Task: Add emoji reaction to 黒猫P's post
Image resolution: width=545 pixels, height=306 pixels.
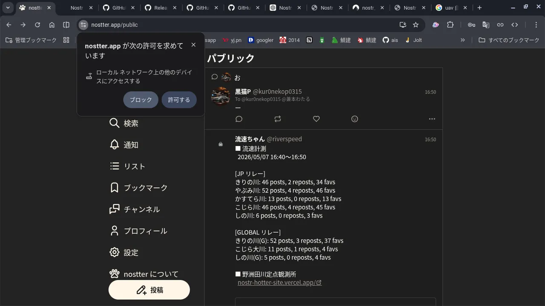Action: 355,119
